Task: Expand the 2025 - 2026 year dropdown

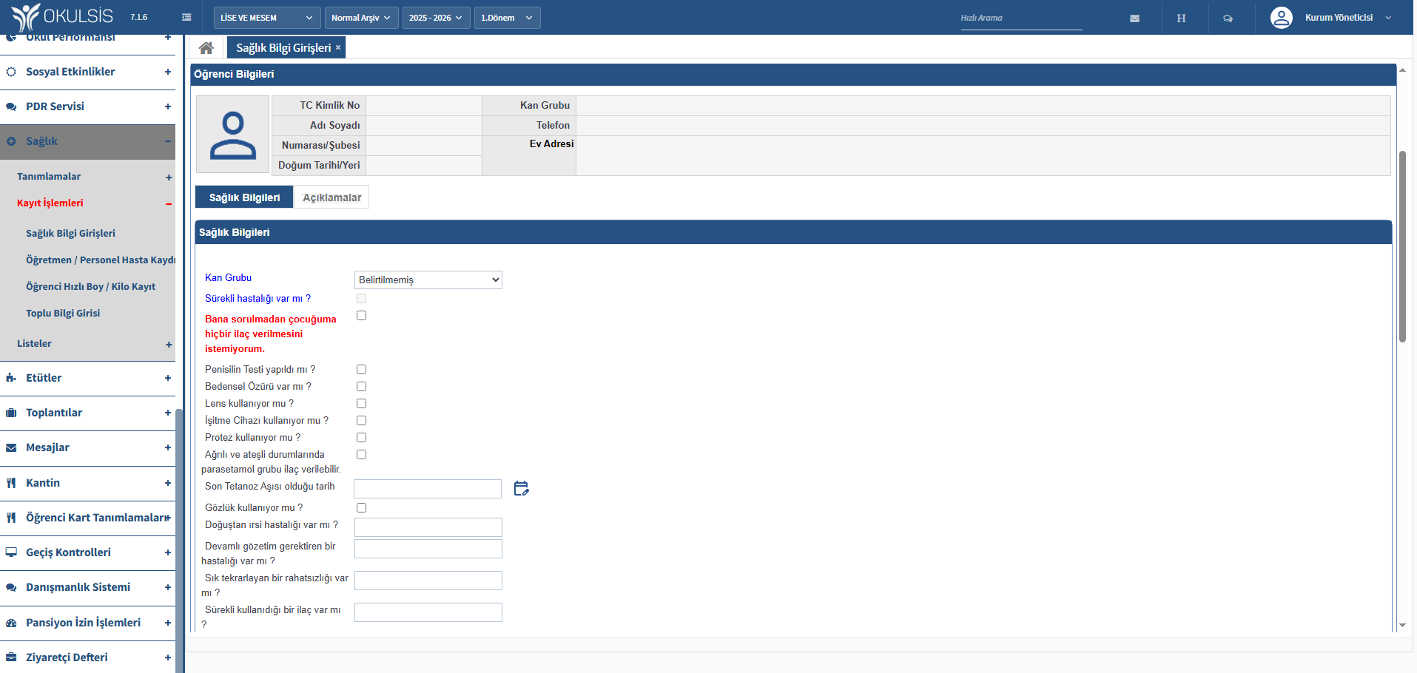Action: [x=435, y=18]
